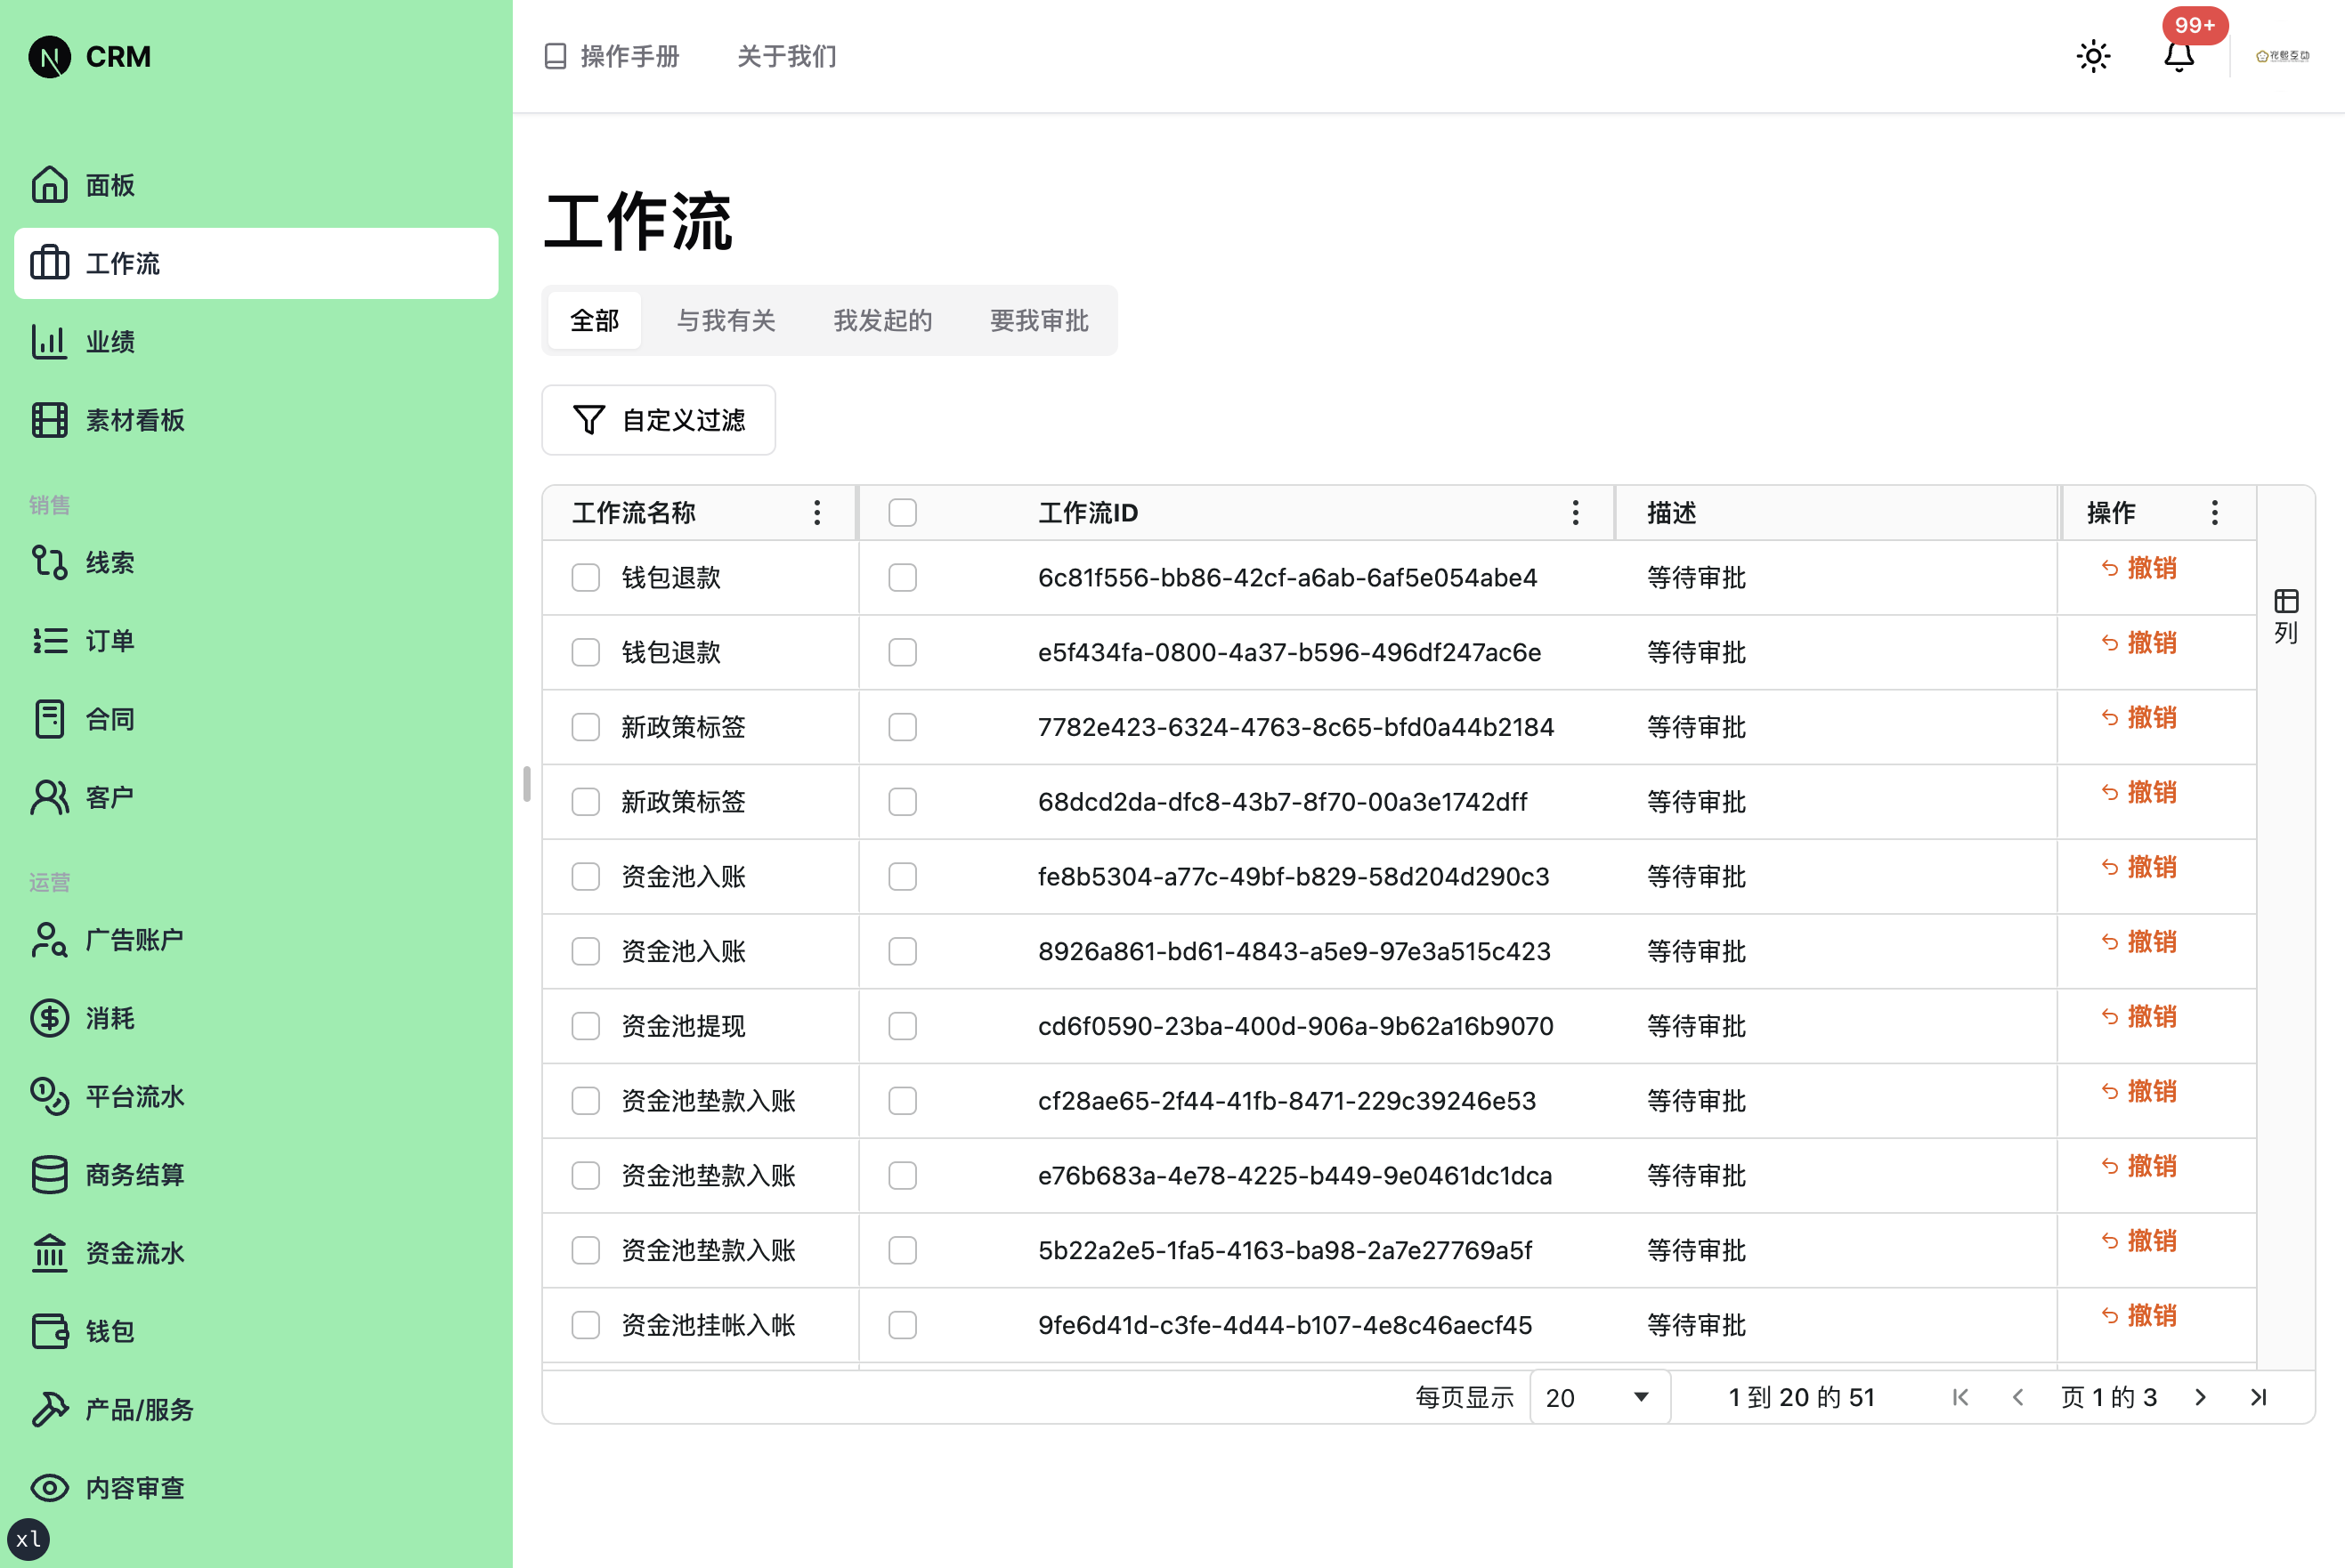Select the header checkbox to select all rows
The image size is (2345, 1568).
point(901,511)
